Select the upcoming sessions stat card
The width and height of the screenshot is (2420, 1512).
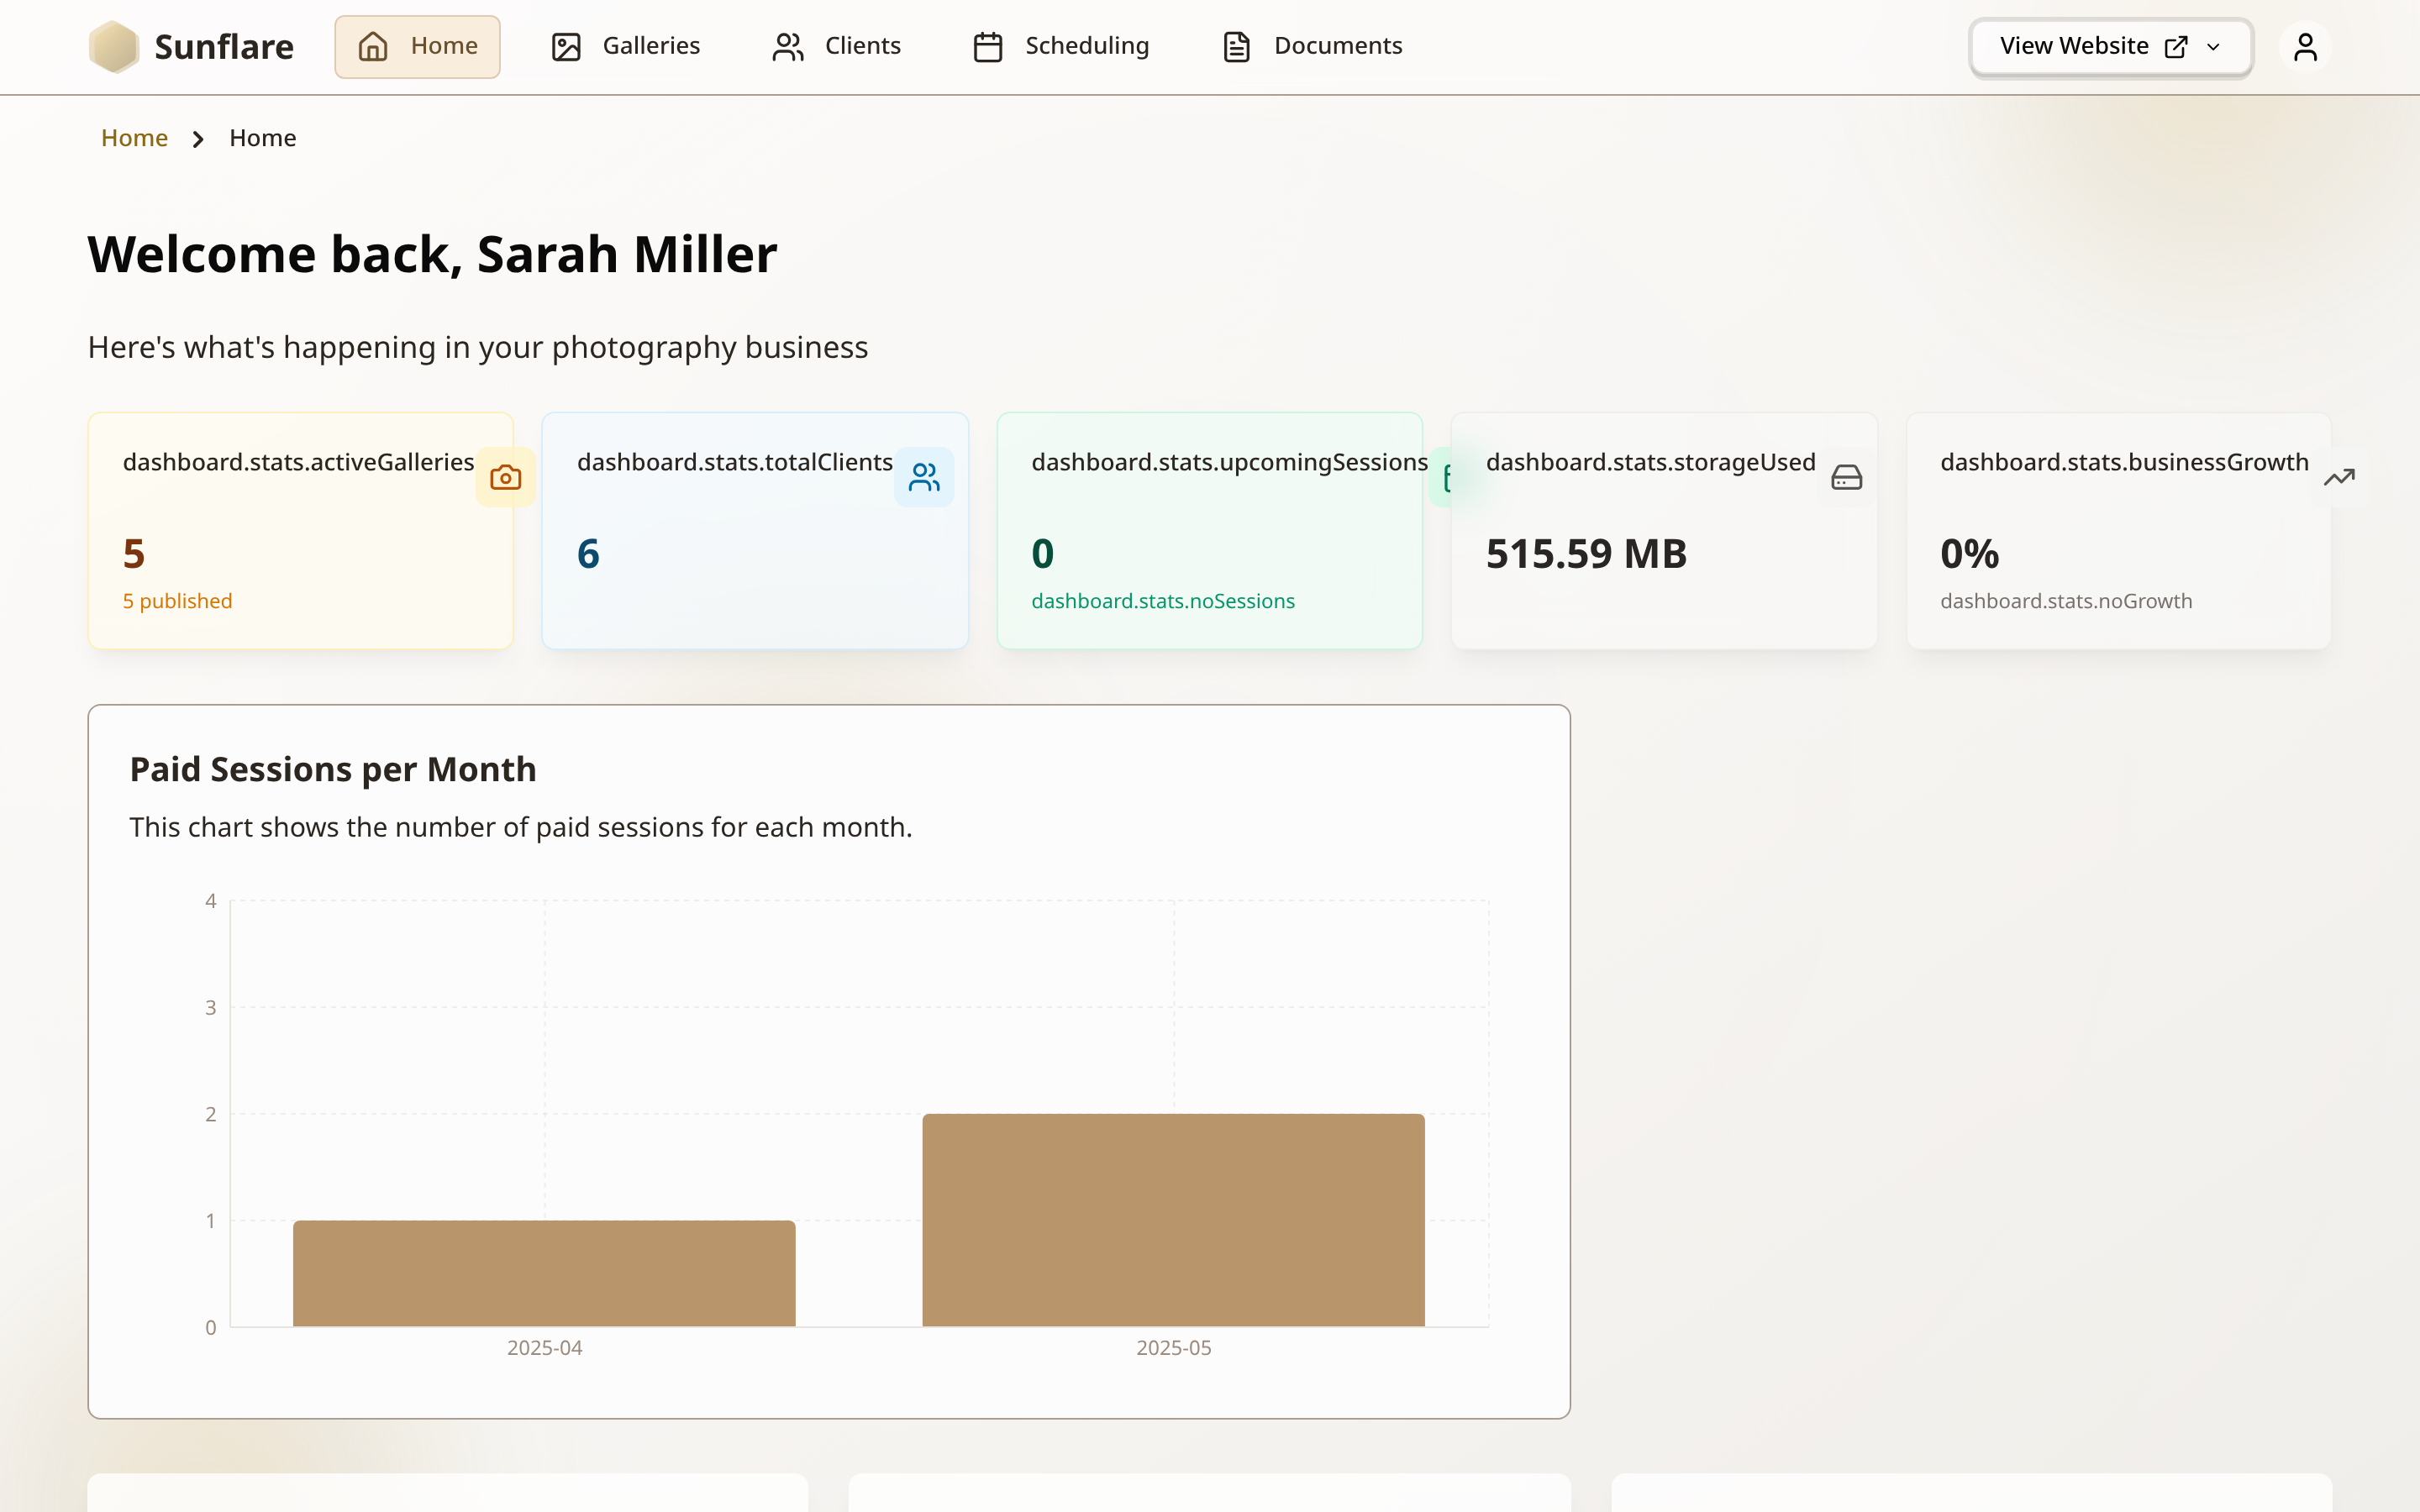point(1208,530)
